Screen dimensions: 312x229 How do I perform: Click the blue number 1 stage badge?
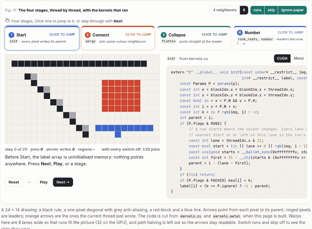pyautogui.click(x=12, y=35)
